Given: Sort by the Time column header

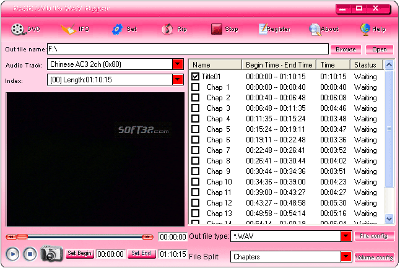Looking at the screenshot, I should click(x=333, y=65).
